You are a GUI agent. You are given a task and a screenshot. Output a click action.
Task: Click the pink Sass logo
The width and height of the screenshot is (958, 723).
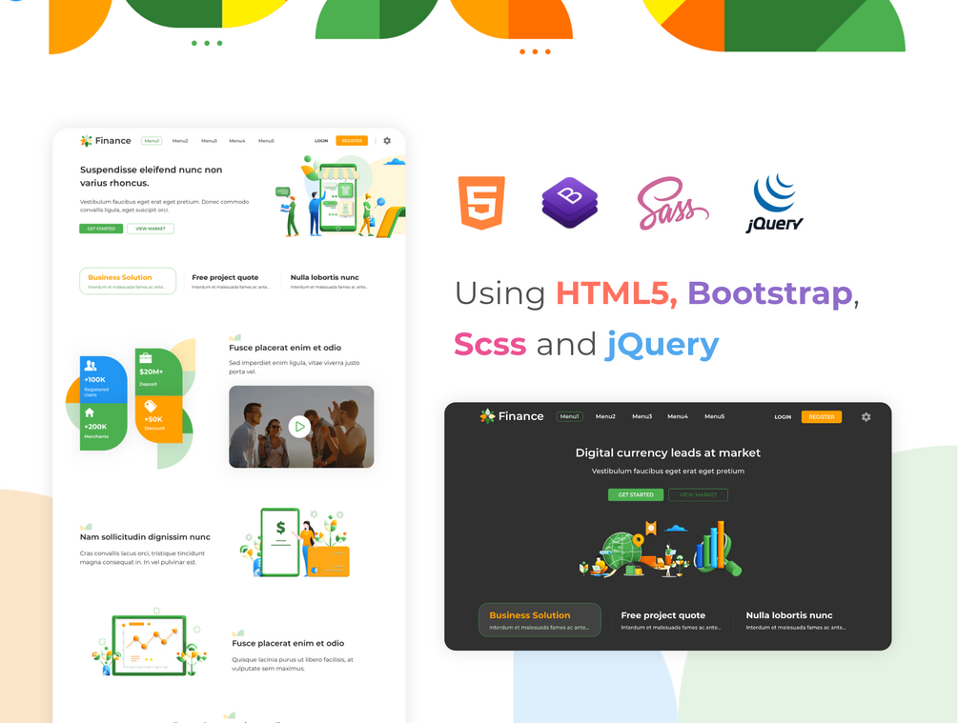(672, 203)
